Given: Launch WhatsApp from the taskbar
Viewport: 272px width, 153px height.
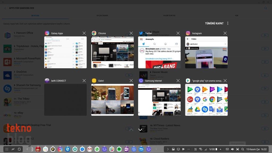Looking at the screenshot, I should 97,149.
